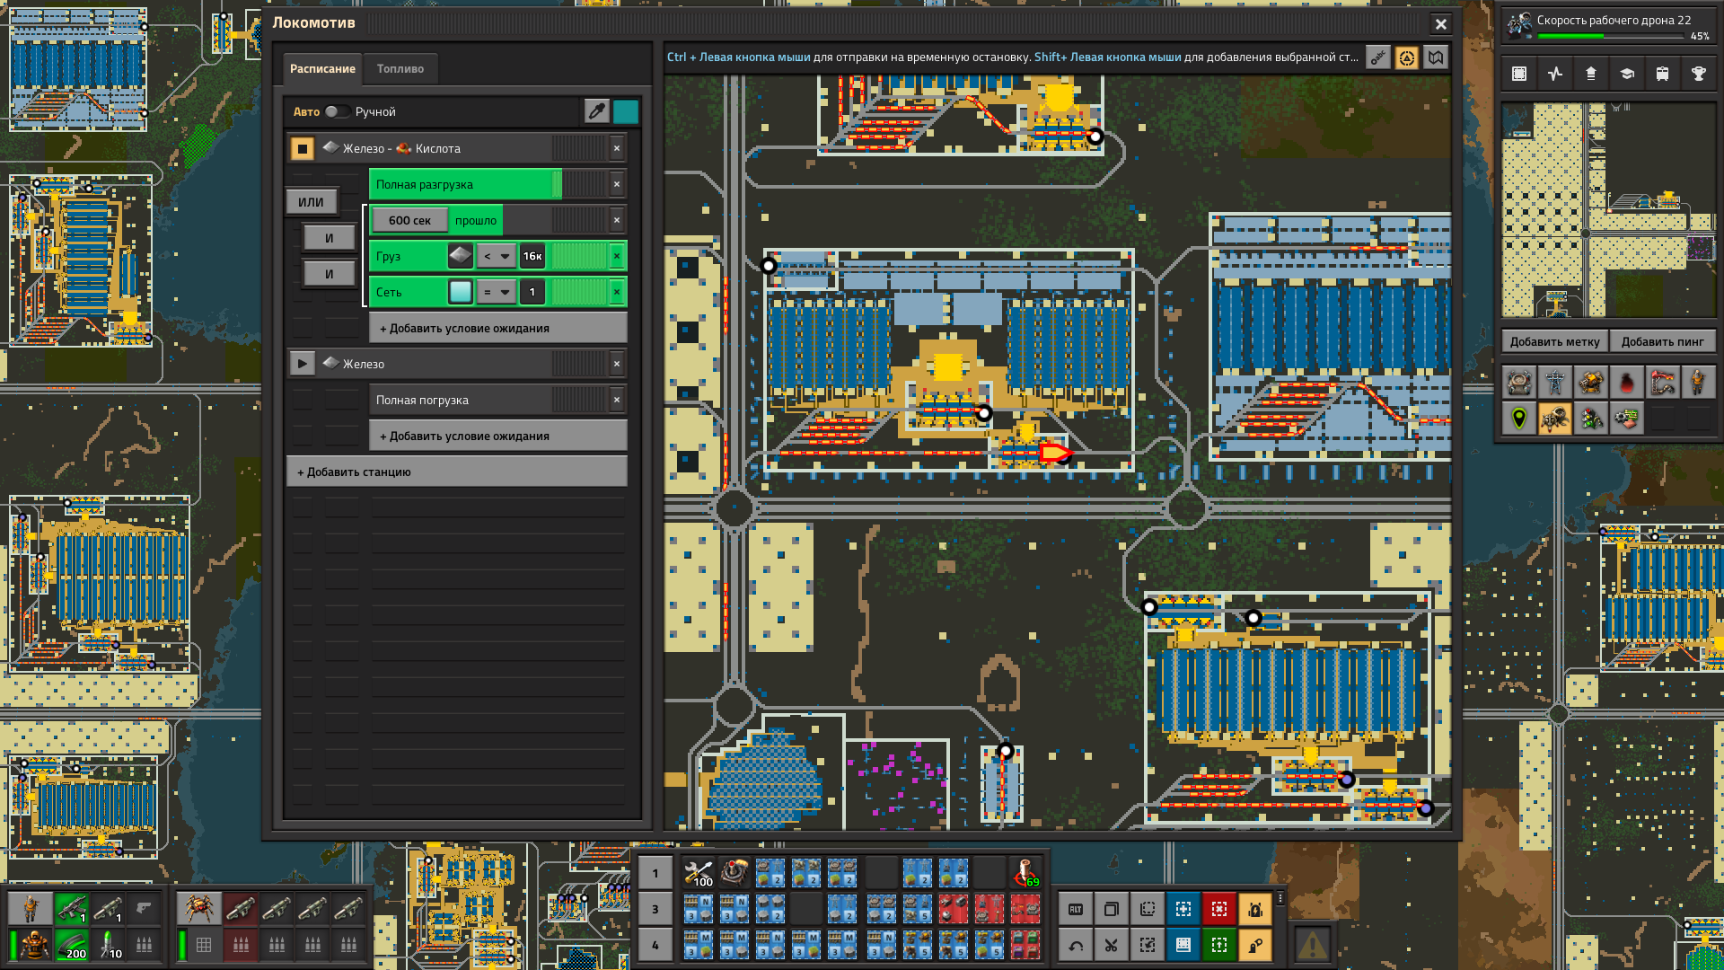Pick the train color with the eyedropper
Screen dimensions: 1724x970
point(596,111)
